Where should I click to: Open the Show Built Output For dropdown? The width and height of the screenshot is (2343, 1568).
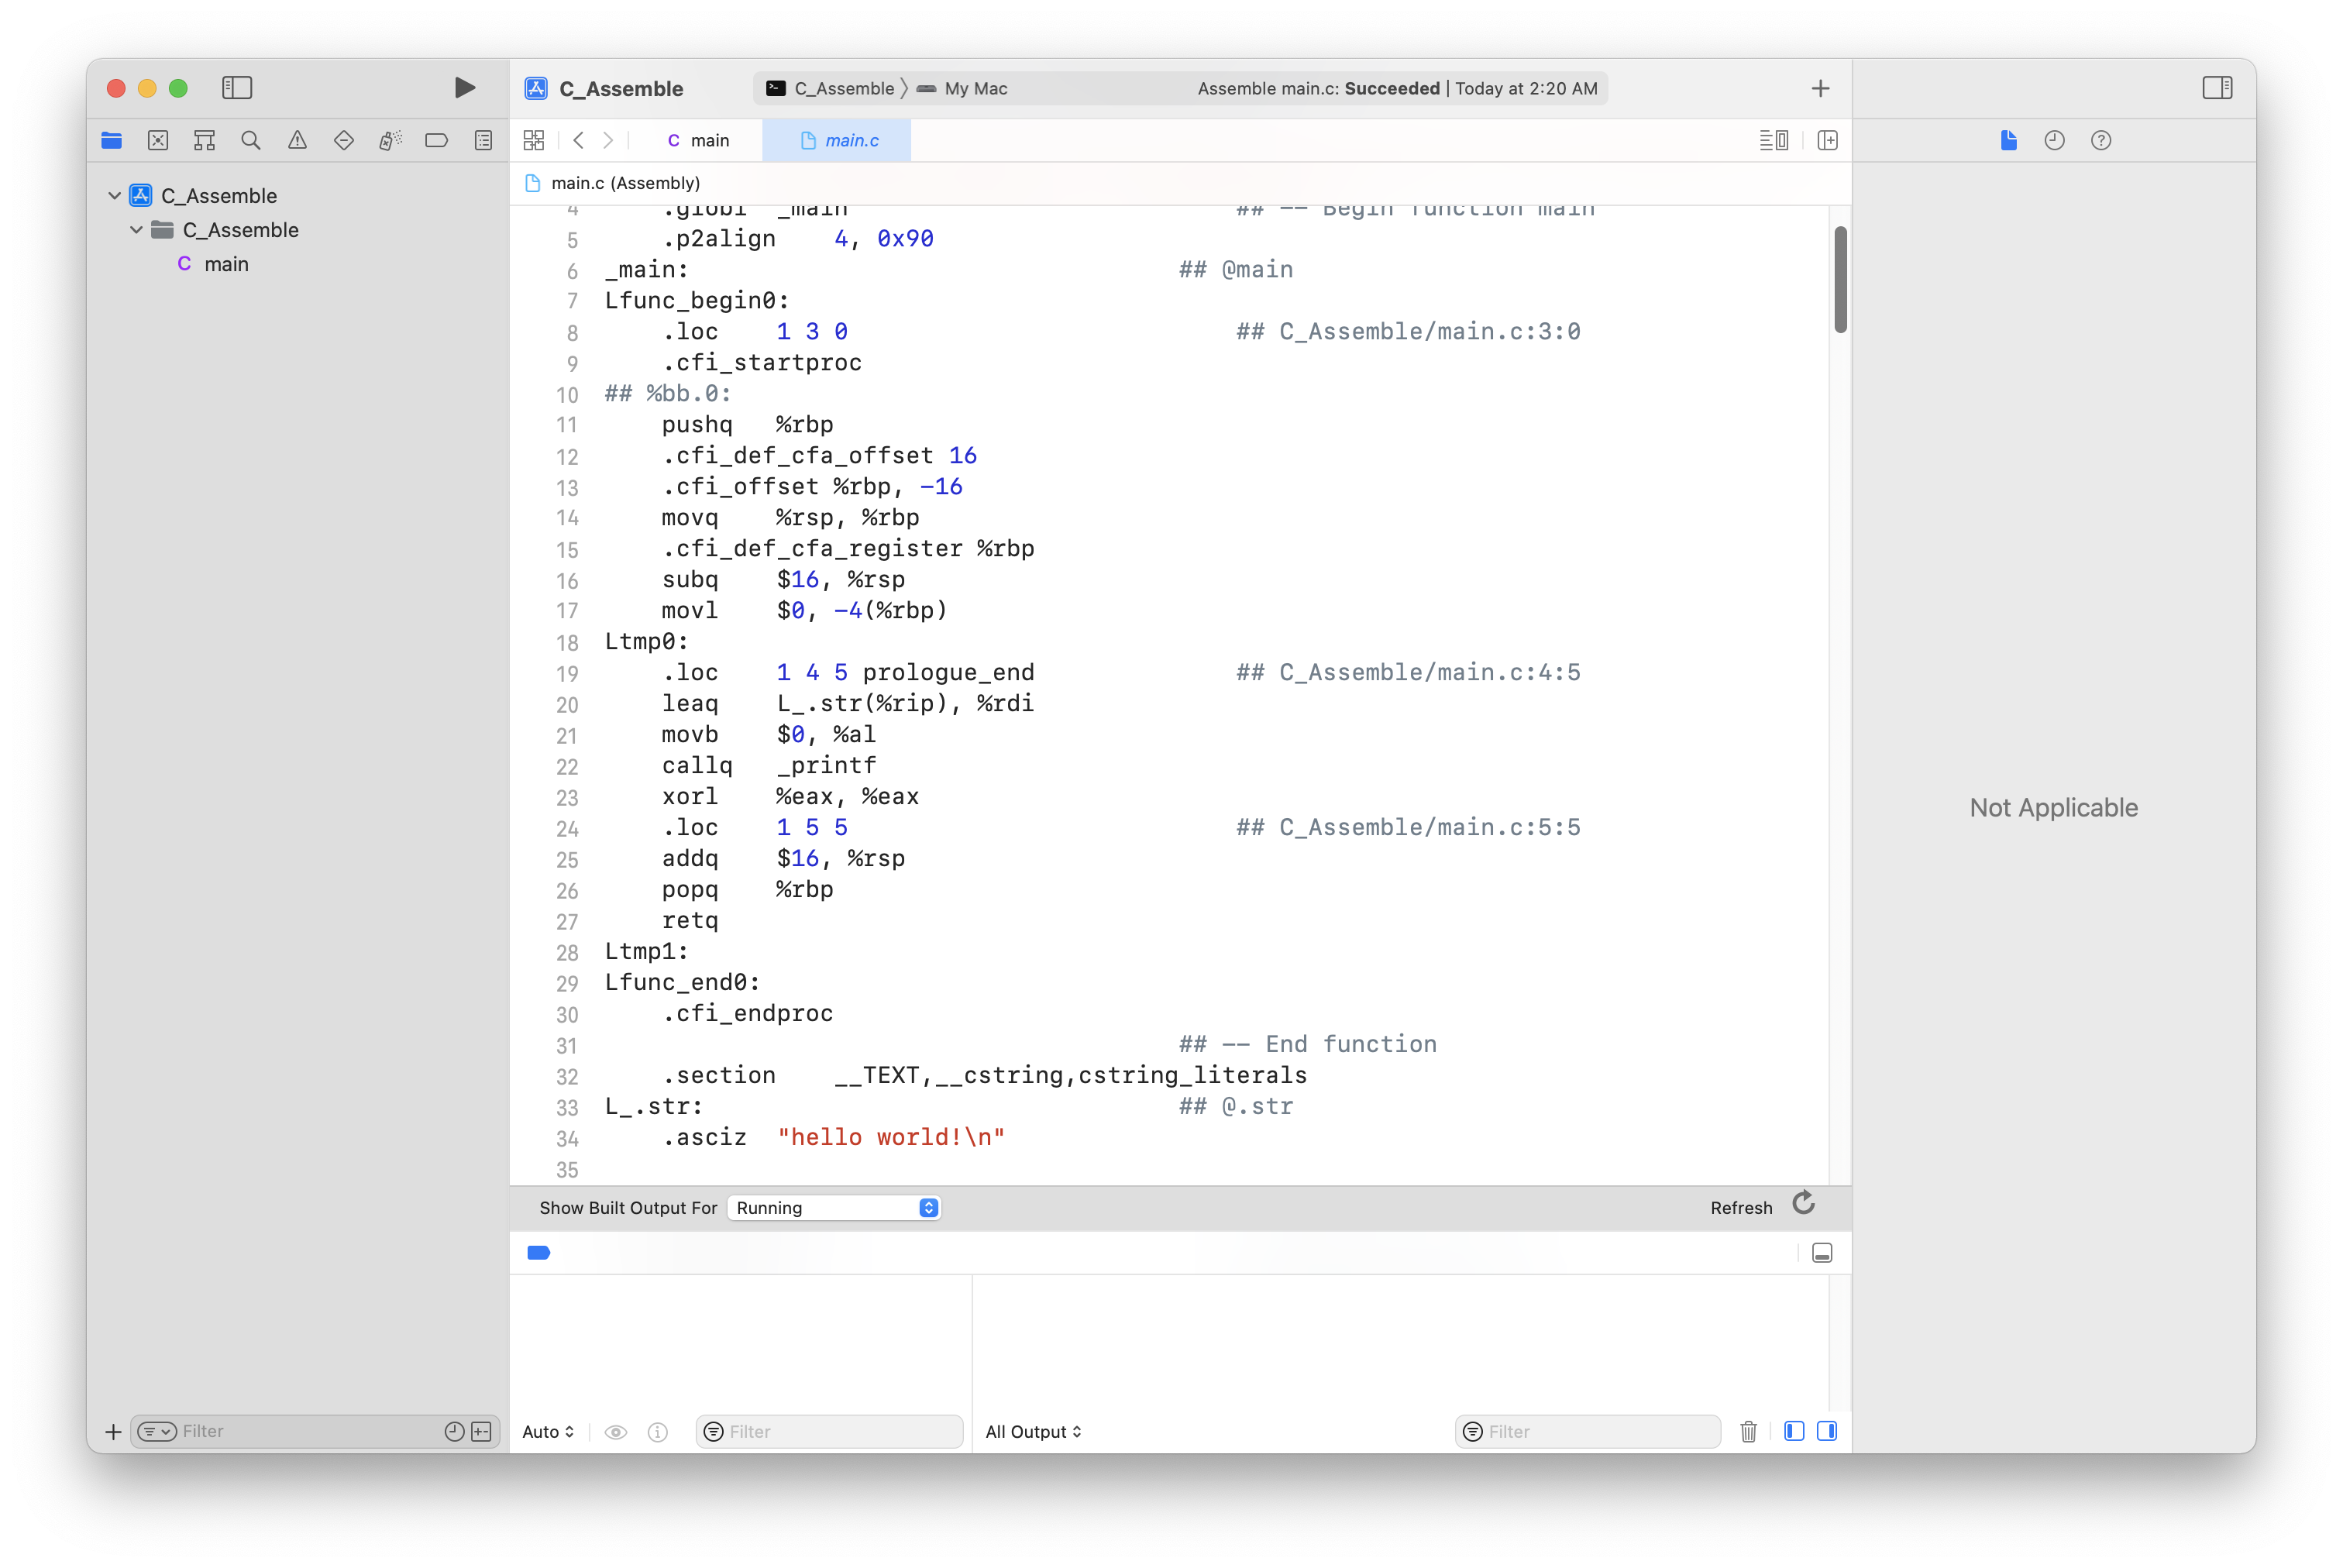[835, 1207]
